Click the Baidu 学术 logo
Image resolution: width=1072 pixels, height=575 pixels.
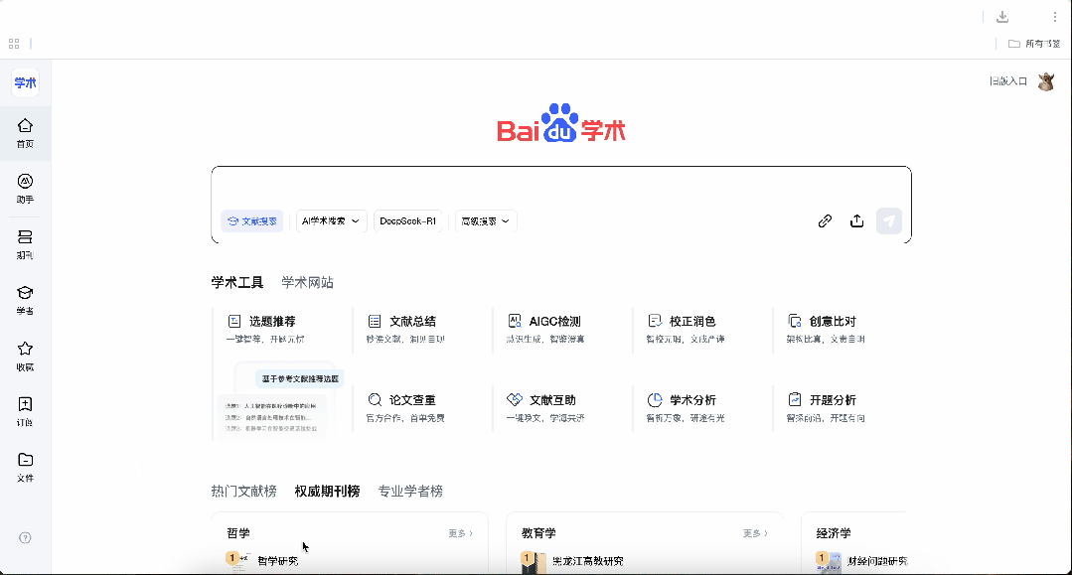(x=560, y=124)
